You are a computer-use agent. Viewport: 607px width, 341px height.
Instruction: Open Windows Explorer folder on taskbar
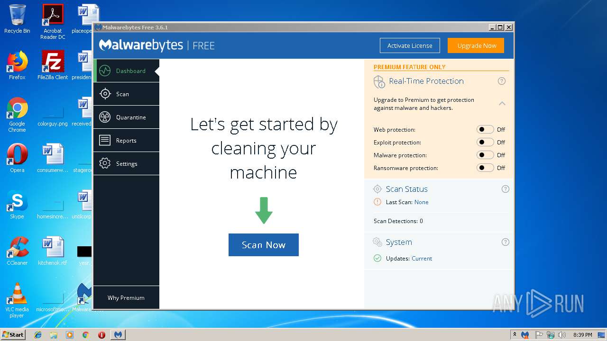54,335
